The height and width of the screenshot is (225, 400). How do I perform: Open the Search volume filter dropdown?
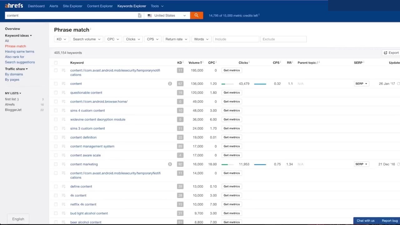pos(87,39)
